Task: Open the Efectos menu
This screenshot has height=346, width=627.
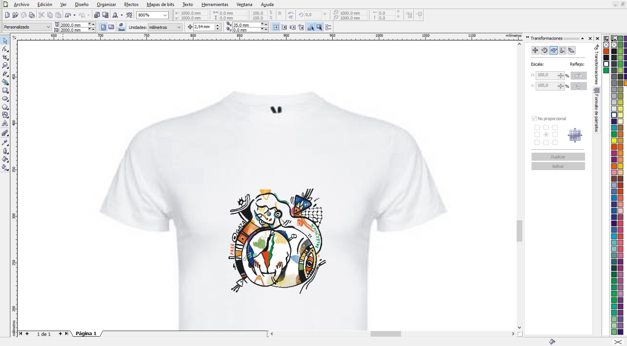Action: click(x=131, y=4)
